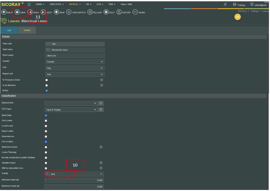Viewport: 270px width, 191px height.
Task: Show help for ESS Input field
Action: (x=101, y=109)
